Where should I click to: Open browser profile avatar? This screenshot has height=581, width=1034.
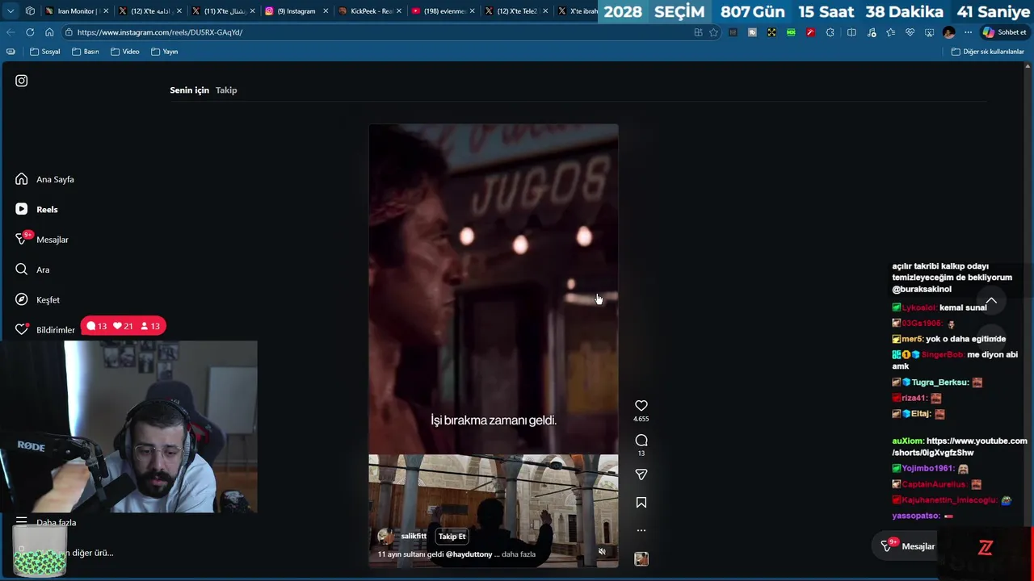[949, 32]
